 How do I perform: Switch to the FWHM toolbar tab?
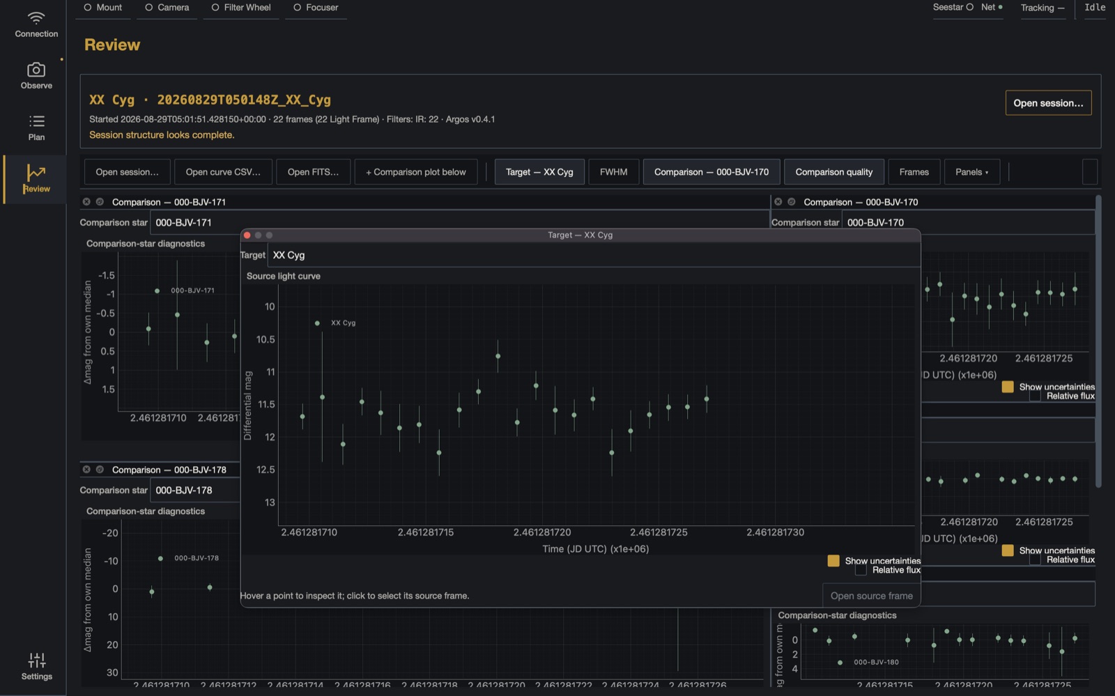tap(614, 172)
